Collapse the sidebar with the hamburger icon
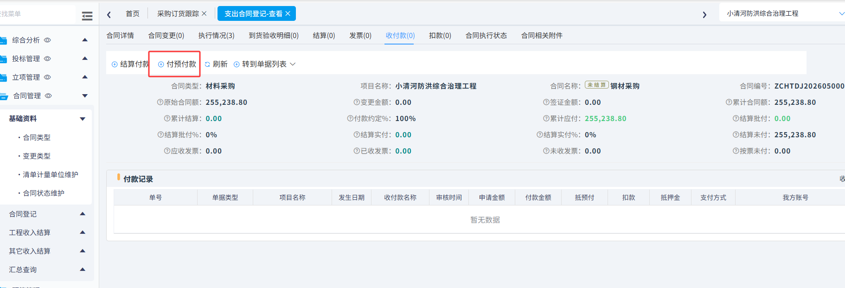The width and height of the screenshot is (845, 288). click(87, 16)
